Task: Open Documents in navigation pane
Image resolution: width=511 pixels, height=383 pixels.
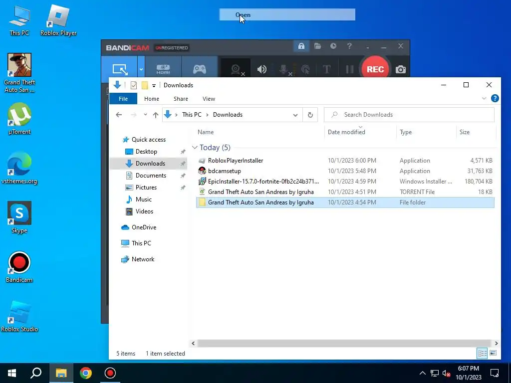Action: 151,175
